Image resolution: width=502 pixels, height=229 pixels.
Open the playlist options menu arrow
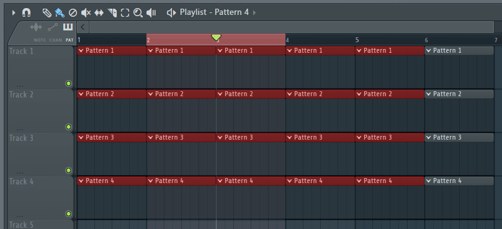click(14, 13)
